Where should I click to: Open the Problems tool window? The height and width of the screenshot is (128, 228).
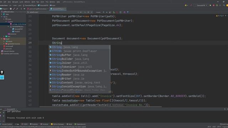(34, 124)
